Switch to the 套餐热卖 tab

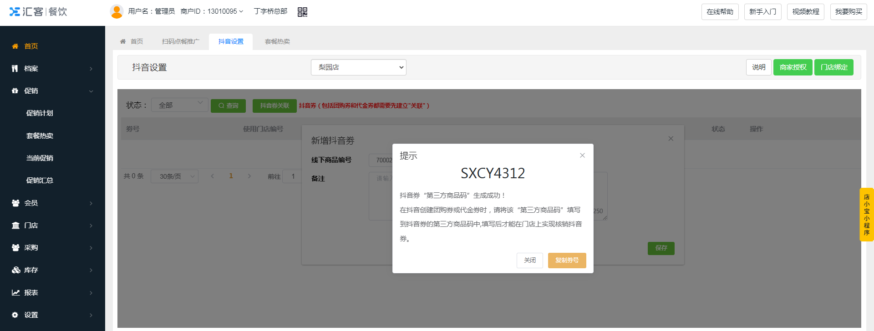[x=277, y=41]
